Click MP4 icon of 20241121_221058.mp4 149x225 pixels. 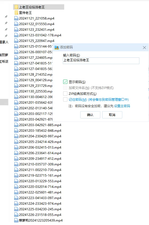pos(16,18)
